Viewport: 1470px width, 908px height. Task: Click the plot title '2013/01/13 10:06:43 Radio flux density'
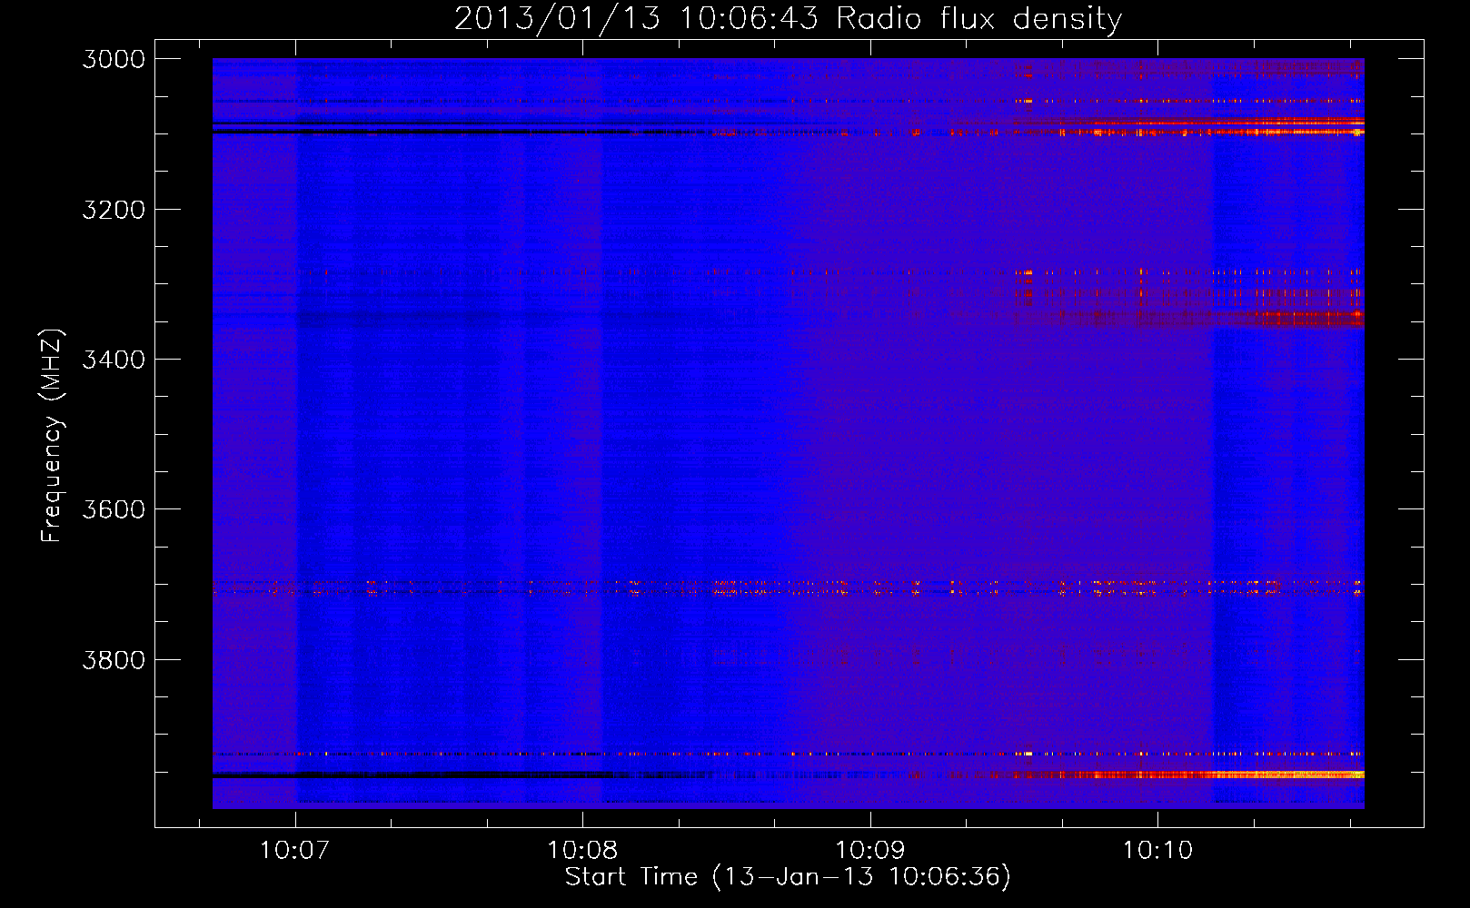(788, 19)
